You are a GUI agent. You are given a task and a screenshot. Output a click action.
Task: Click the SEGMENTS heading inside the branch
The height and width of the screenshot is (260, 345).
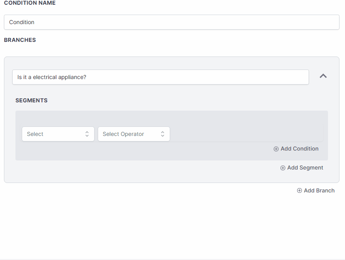(31, 100)
